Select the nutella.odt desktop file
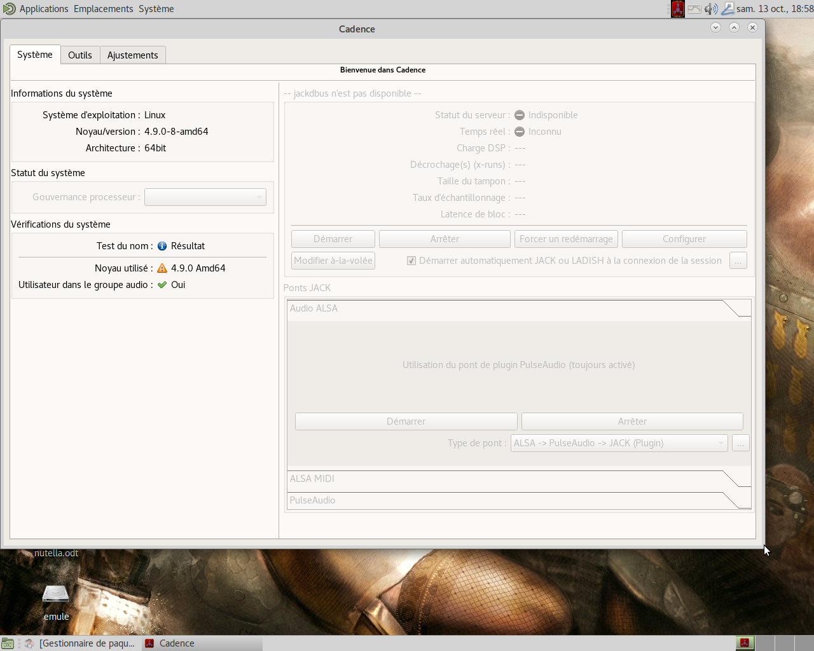 click(56, 553)
